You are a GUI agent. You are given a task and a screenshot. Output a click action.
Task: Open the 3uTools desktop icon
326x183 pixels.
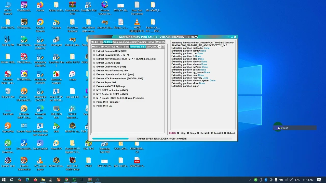[x=24, y=145]
